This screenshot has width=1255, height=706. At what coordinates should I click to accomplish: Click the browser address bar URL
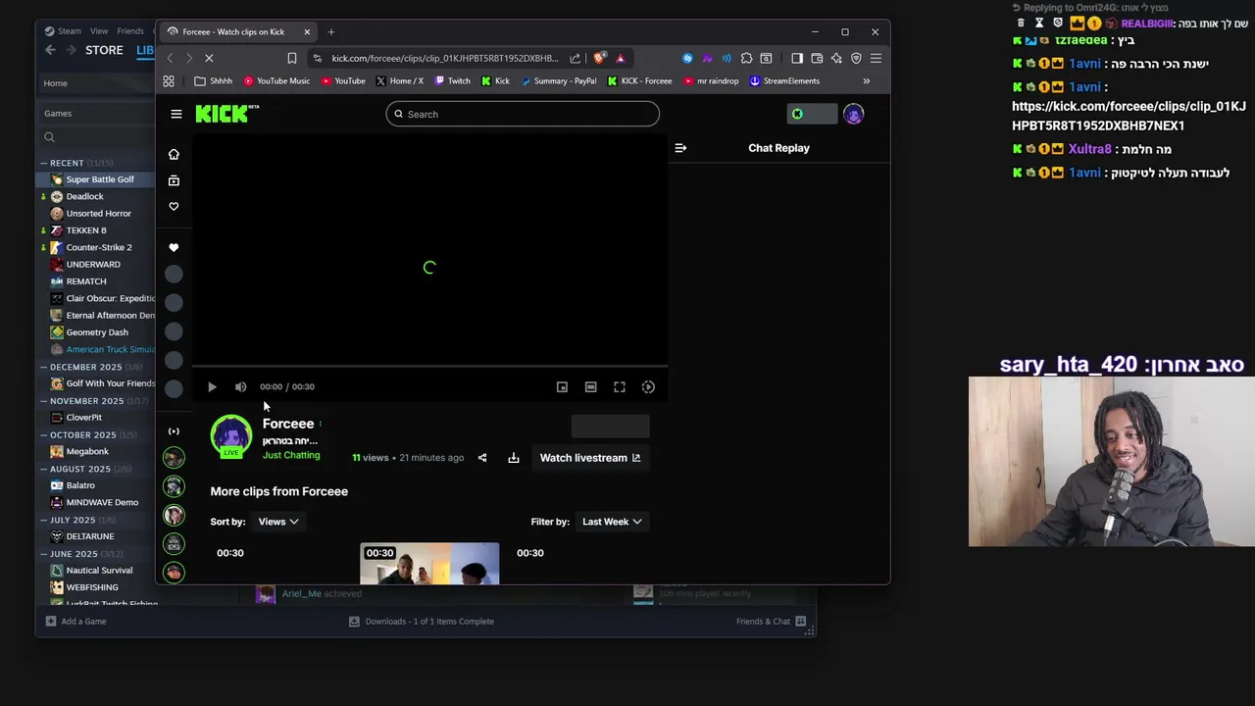pyautogui.click(x=444, y=58)
